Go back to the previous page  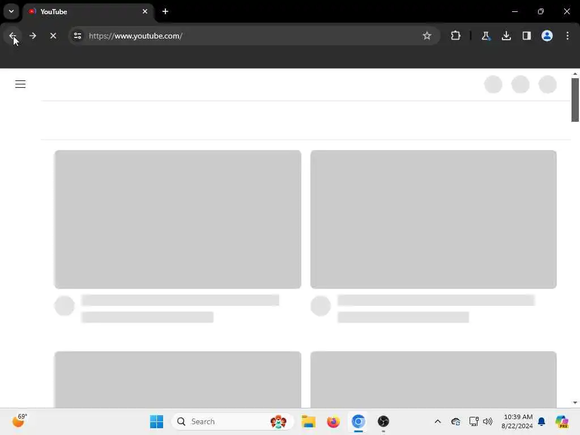[12, 36]
